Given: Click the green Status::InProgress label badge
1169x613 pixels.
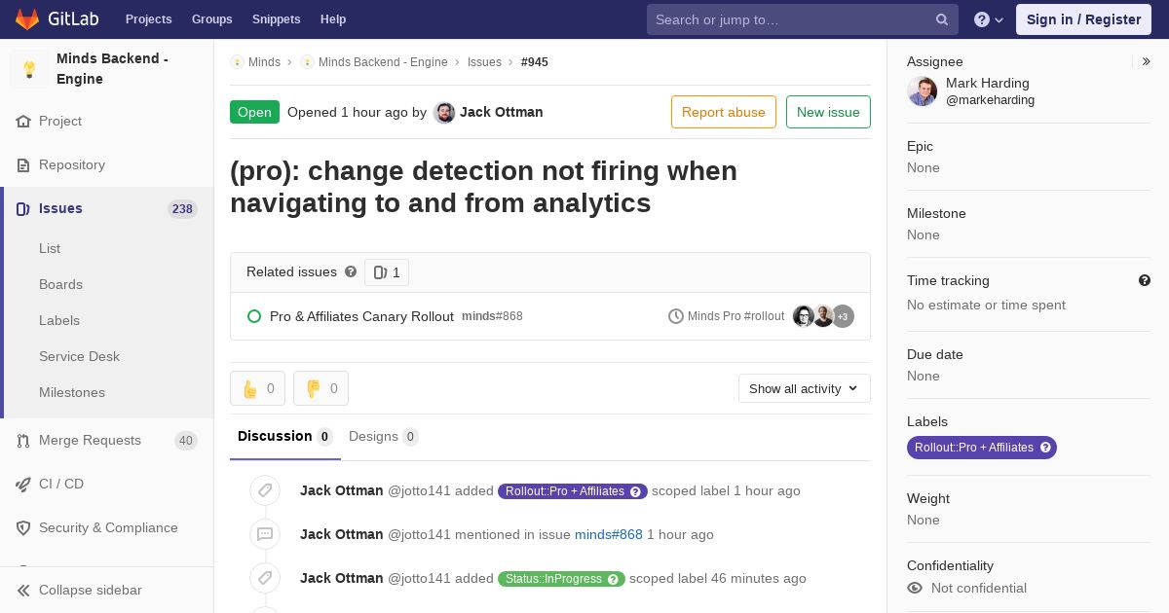Looking at the screenshot, I should point(561,579).
